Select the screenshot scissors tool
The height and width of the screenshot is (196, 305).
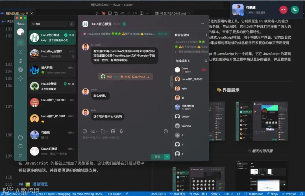[93, 131]
